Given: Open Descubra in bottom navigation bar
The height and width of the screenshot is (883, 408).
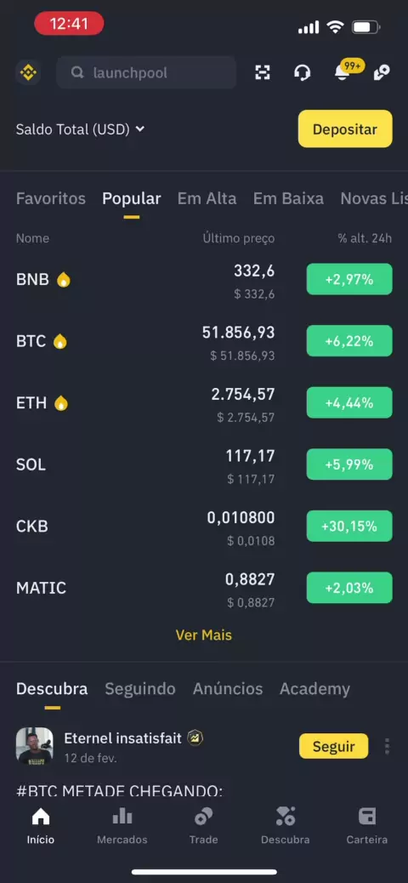Looking at the screenshot, I should coord(286,825).
